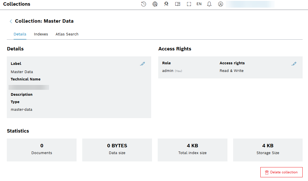Click the Data size statistics tile

coord(117,150)
